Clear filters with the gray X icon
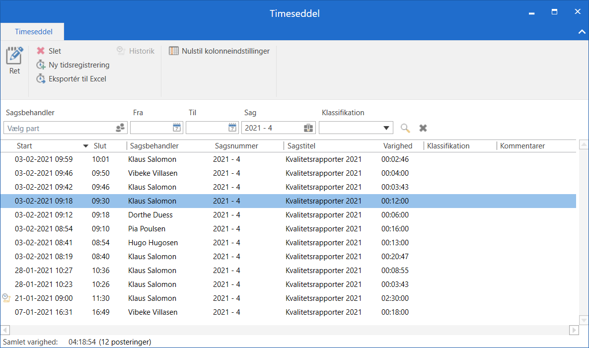 click(423, 128)
